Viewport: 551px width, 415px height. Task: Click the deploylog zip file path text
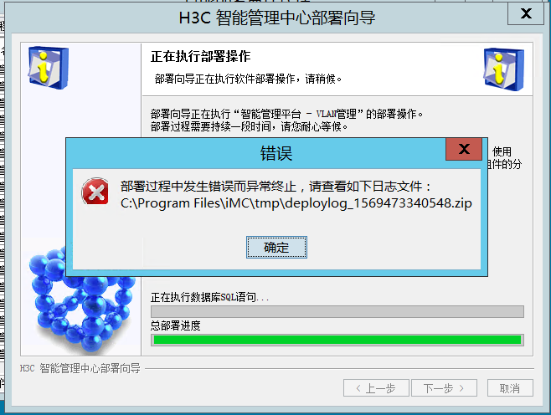pos(296,203)
